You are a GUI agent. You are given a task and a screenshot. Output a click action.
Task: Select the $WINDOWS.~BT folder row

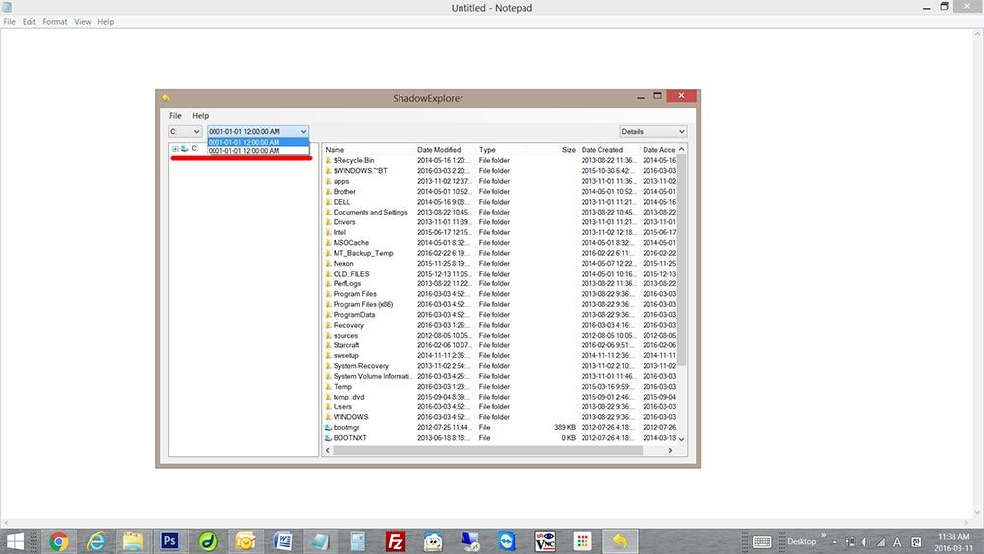point(500,170)
